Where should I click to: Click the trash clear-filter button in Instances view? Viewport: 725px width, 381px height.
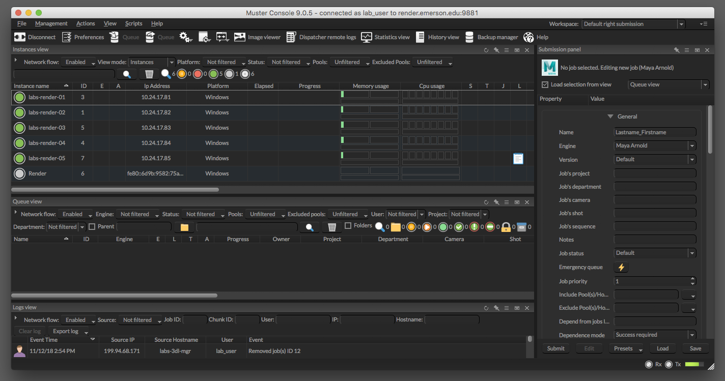pyautogui.click(x=149, y=74)
